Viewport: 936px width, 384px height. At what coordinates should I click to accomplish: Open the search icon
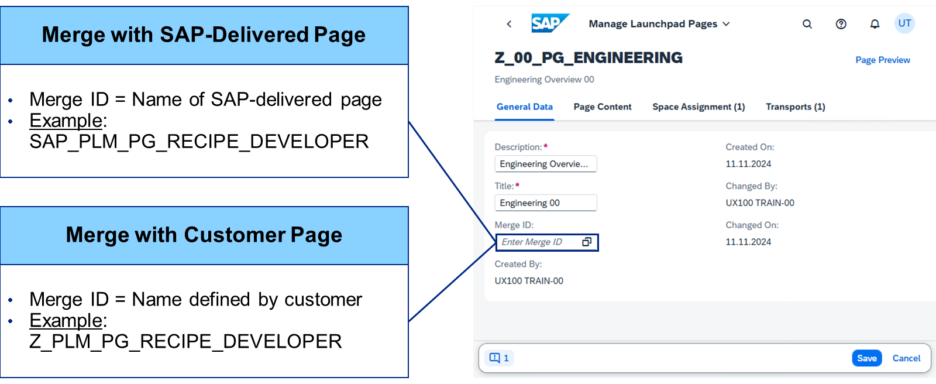(807, 24)
